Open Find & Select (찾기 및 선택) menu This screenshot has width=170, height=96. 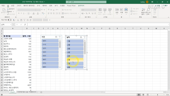coord(148,11)
